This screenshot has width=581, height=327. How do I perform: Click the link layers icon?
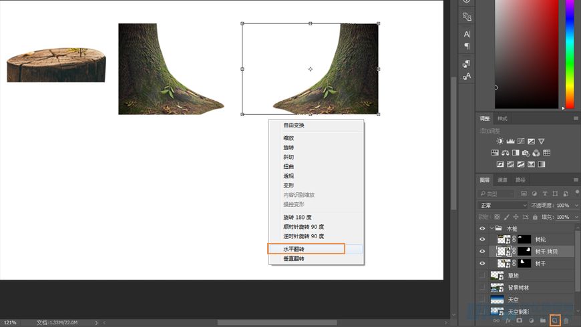(x=496, y=320)
